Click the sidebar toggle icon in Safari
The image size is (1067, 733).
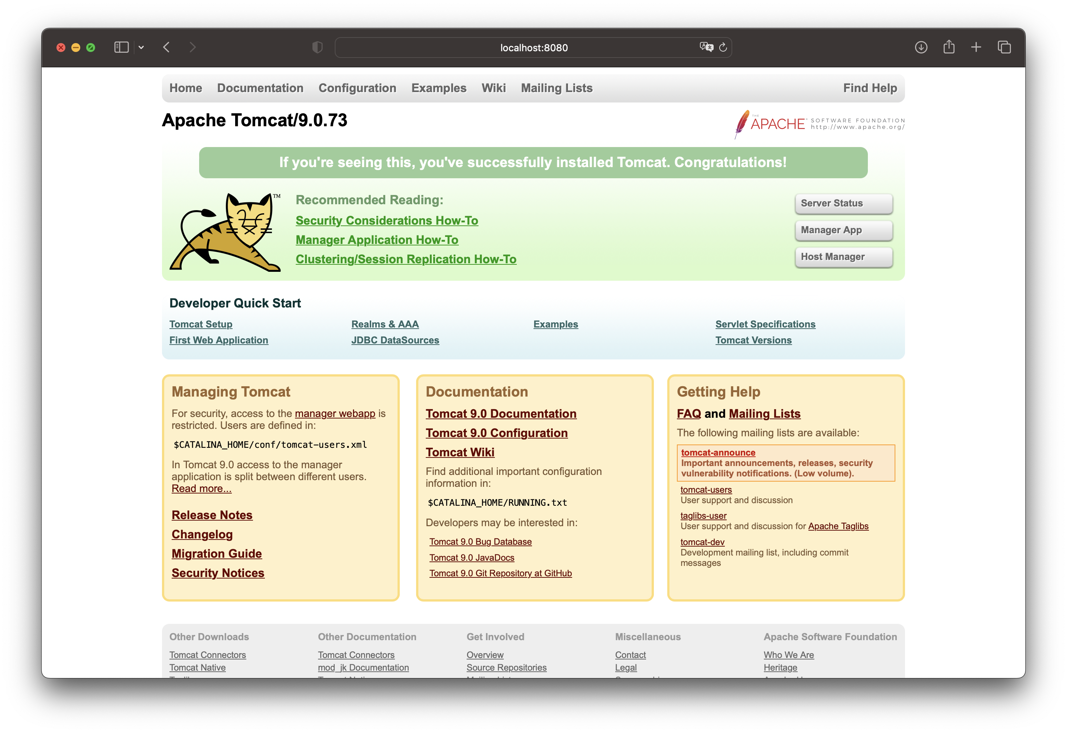coord(121,47)
